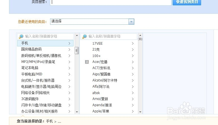
Task: Select 电脑硬件/显示器/电脑周边 category
Action: [45, 87]
